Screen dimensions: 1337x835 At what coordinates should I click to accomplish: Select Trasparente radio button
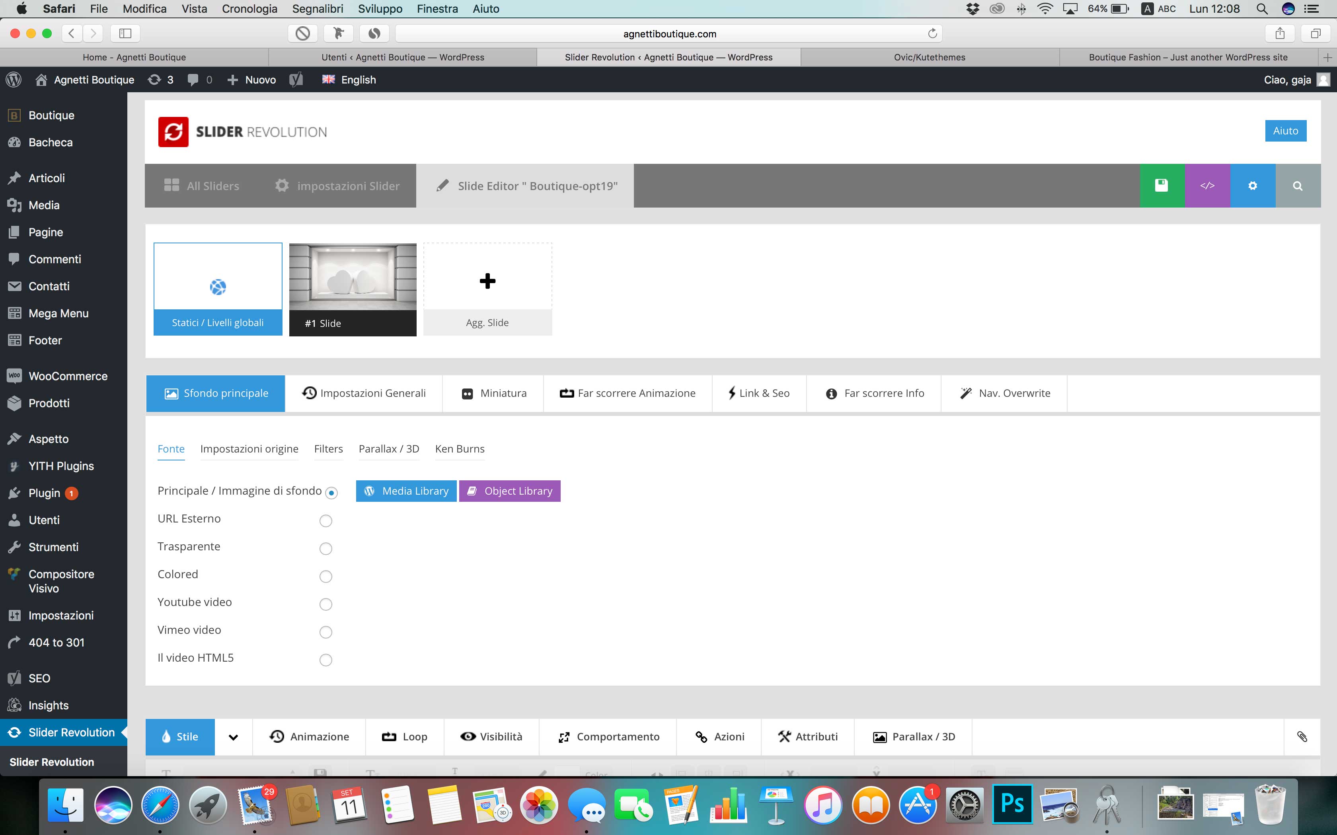point(326,548)
